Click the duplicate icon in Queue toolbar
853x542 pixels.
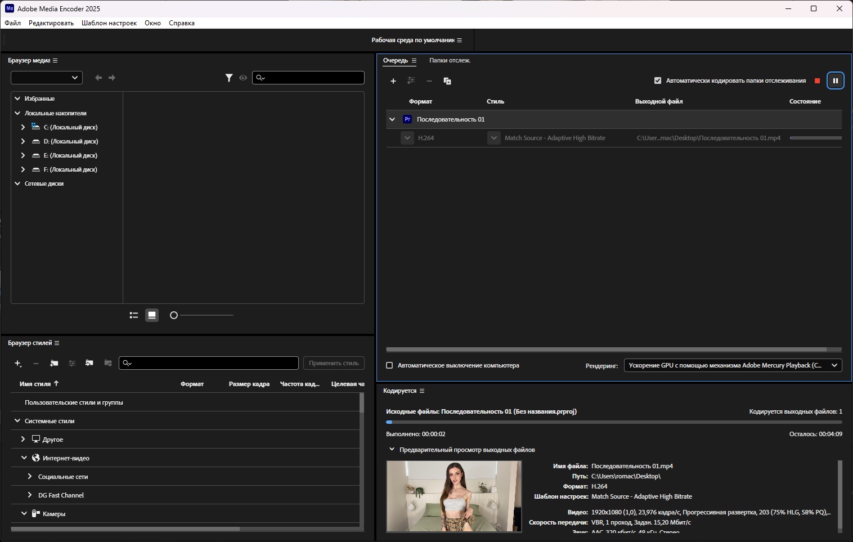(x=447, y=81)
